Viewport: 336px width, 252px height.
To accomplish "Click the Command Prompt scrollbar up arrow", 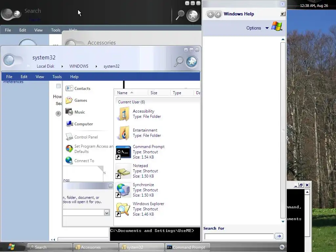I will coord(307,192).
